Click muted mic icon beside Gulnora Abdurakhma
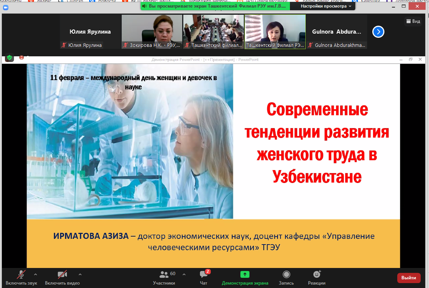Viewport: 429px width, 288px height. pos(310,45)
